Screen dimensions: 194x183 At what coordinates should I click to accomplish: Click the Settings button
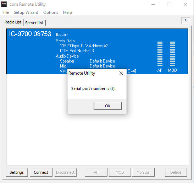(17, 172)
